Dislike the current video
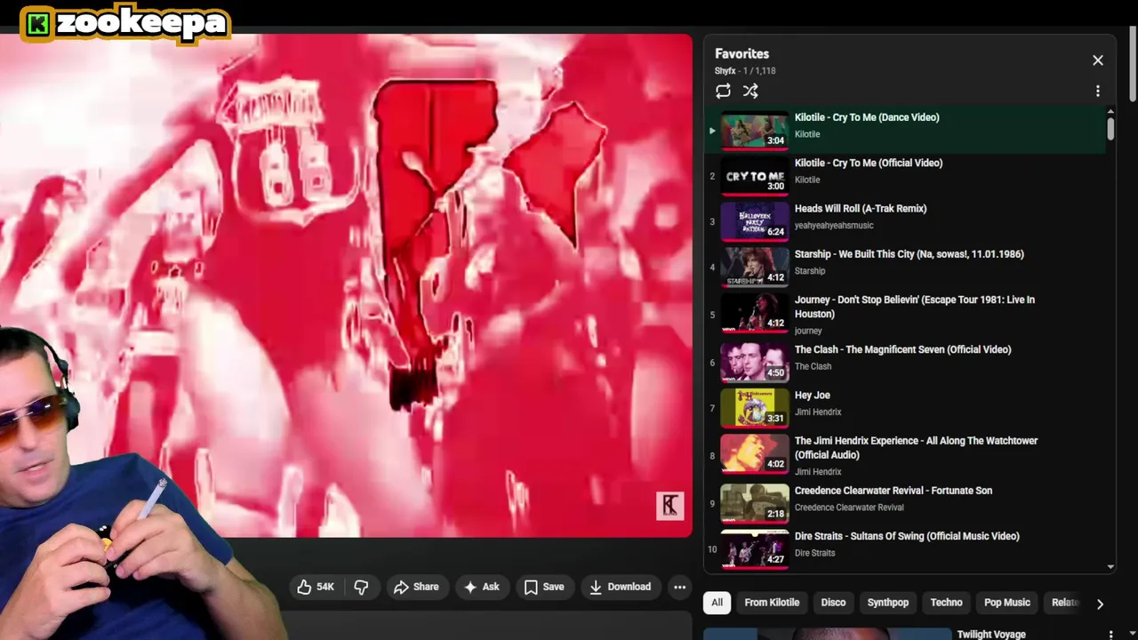 [x=361, y=587]
